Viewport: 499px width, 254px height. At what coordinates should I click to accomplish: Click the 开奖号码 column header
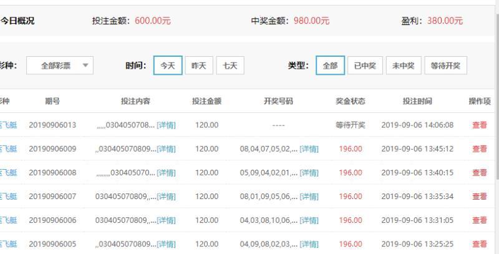coord(278,101)
